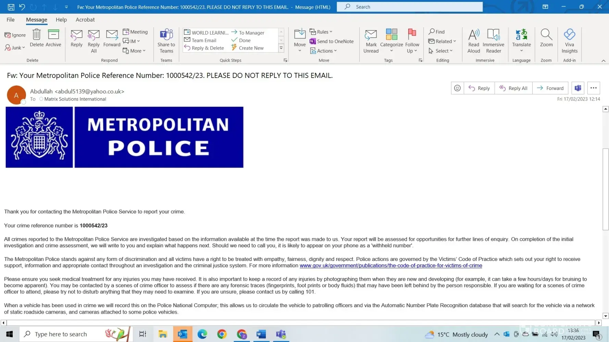Click the Save icon in the title bar
Image resolution: width=609 pixels, height=342 pixels.
[x=11, y=7]
